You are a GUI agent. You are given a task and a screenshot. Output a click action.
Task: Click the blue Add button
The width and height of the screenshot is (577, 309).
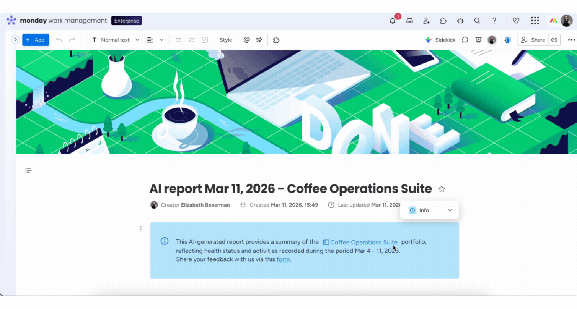[36, 40]
